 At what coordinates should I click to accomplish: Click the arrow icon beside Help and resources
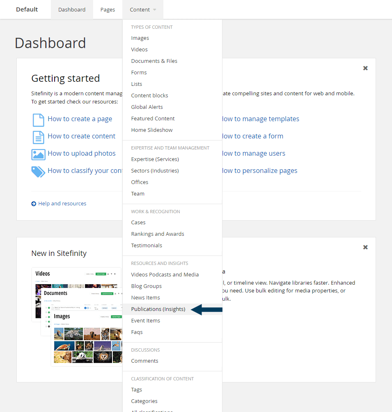tap(34, 204)
